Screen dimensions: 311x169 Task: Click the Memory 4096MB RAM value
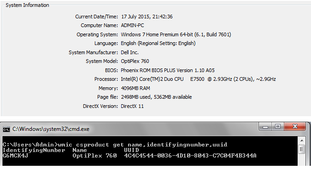coord(135,88)
